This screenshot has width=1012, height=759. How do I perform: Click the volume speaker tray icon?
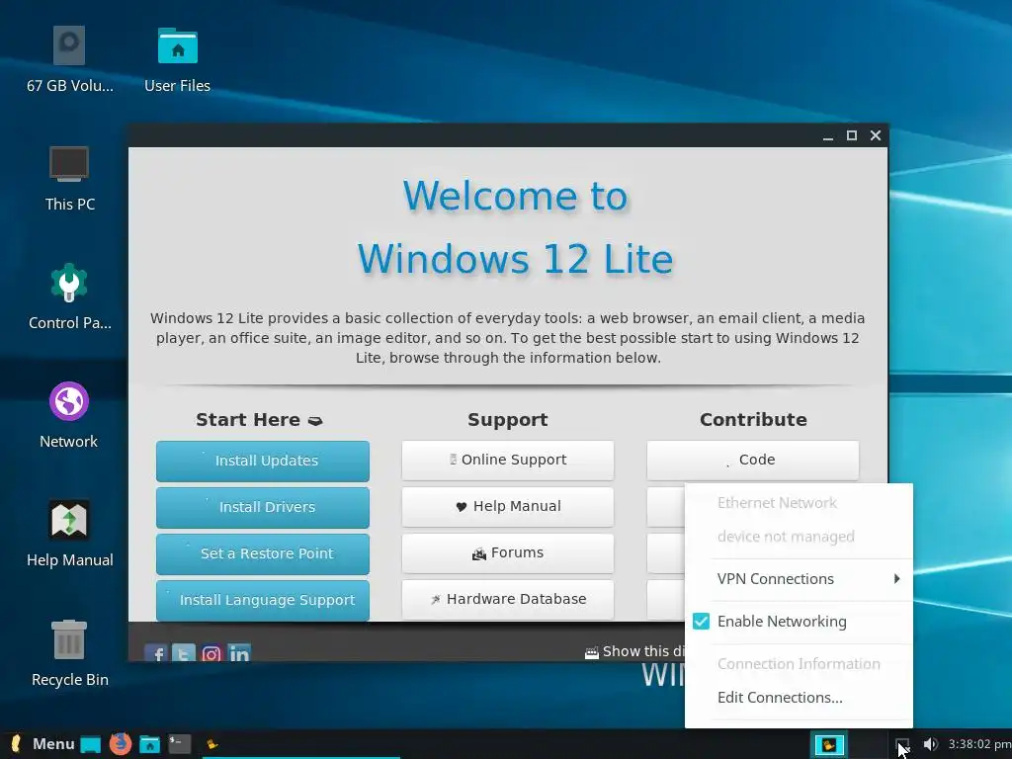[929, 744]
